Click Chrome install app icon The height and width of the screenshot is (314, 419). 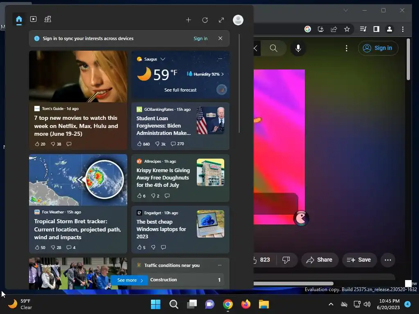pos(321,29)
